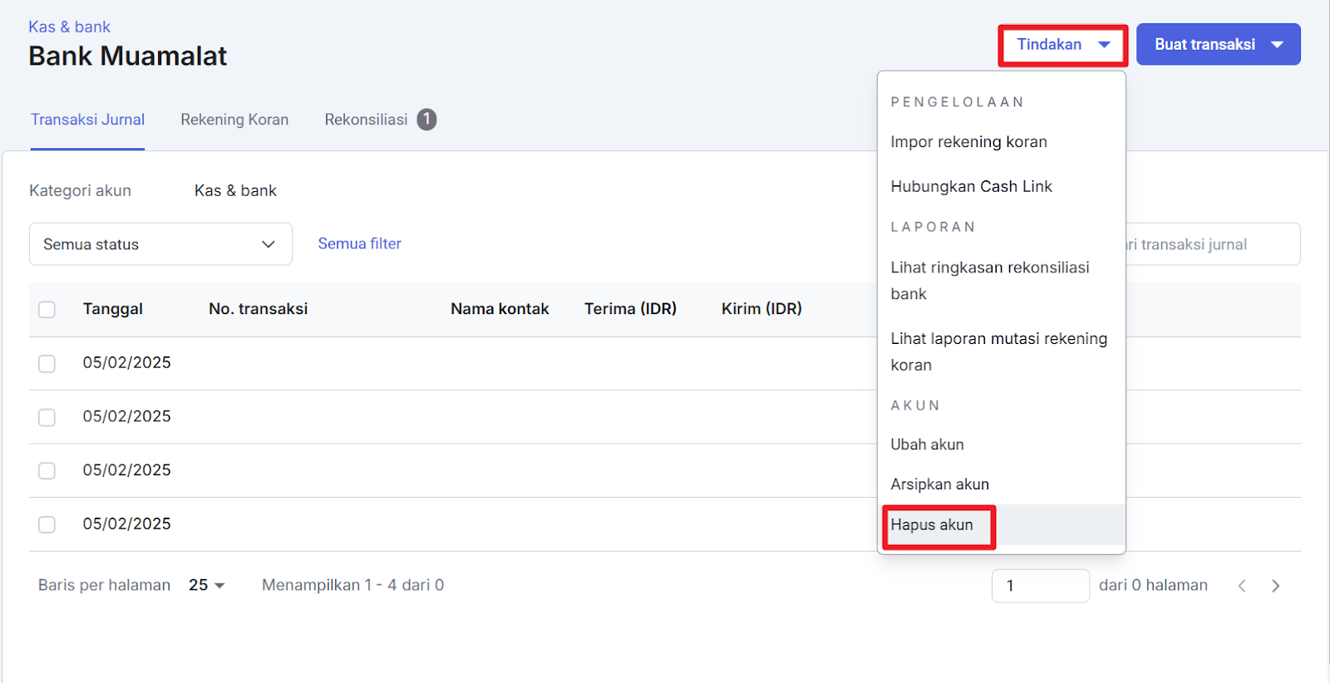
Task: Click the Kas & bank breadcrumb link
Action: pos(69,27)
